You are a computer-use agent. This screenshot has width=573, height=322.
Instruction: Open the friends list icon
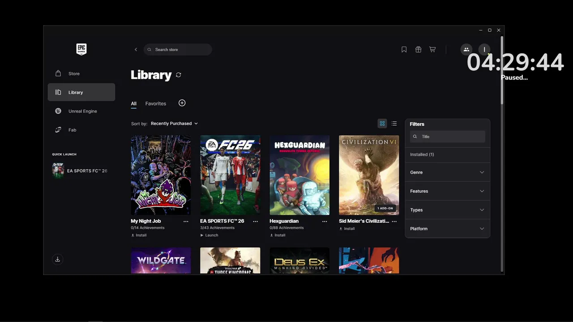tap(466, 50)
